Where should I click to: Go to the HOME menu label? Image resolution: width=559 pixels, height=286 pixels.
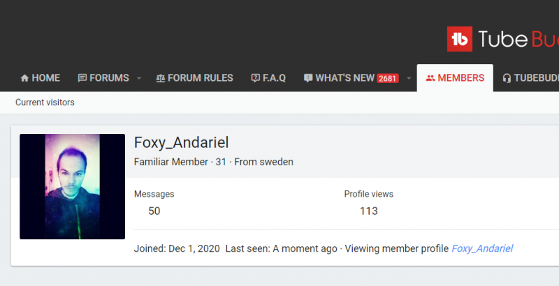[x=46, y=78]
